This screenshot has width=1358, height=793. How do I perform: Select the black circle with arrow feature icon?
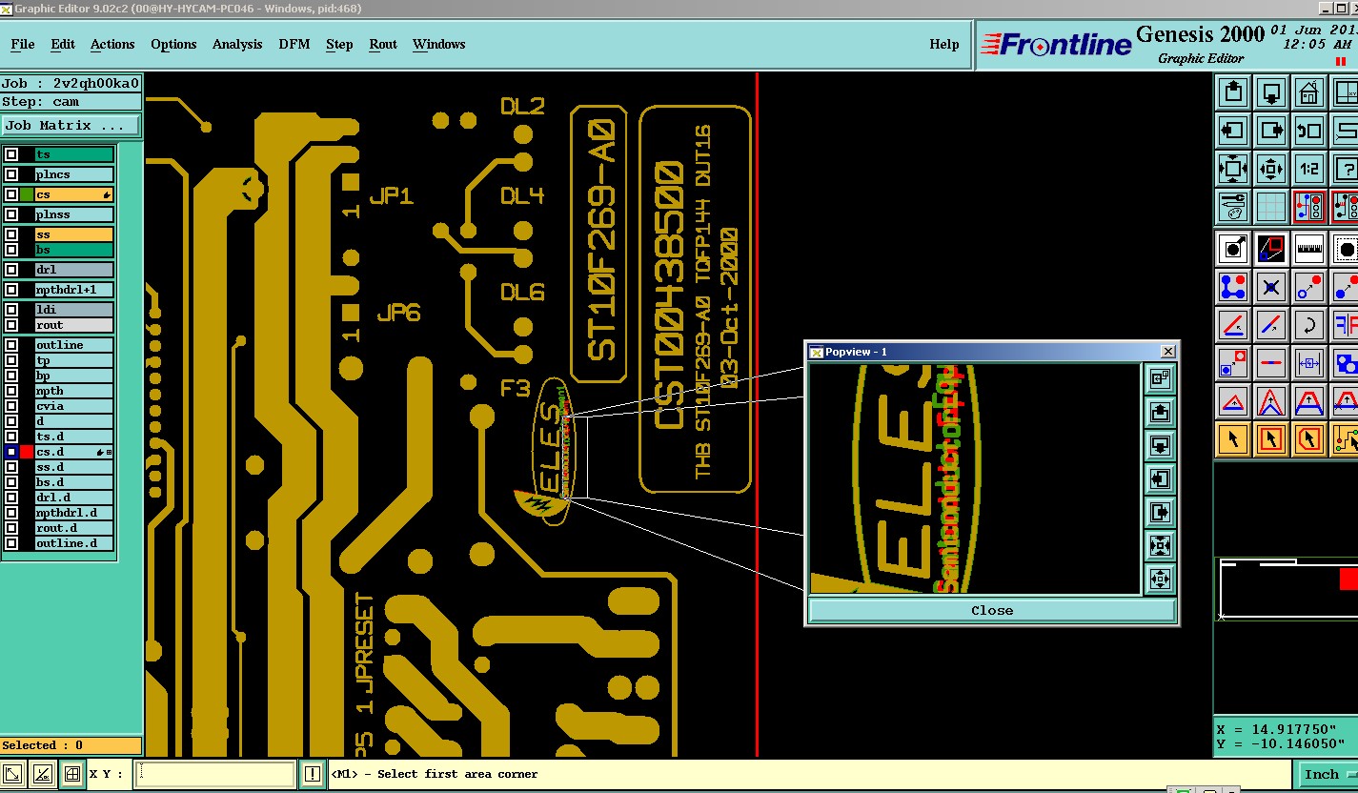[x=1233, y=249]
